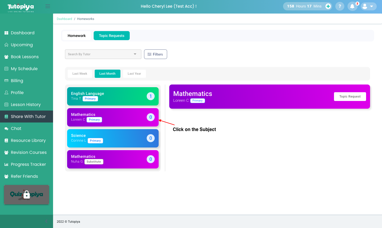Select the Last Year time filter
This screenshot has height=228, width=382.
coord(134,74)
